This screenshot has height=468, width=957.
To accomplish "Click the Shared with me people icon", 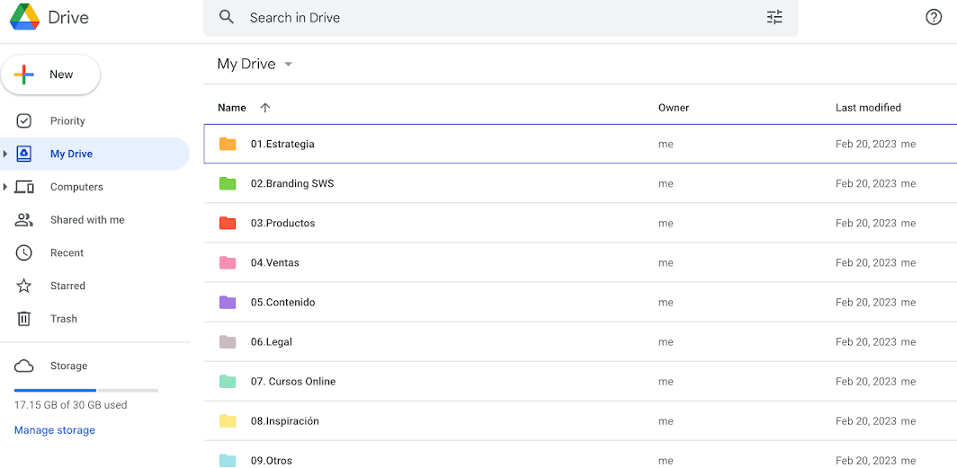I will [x=23, y=219].
